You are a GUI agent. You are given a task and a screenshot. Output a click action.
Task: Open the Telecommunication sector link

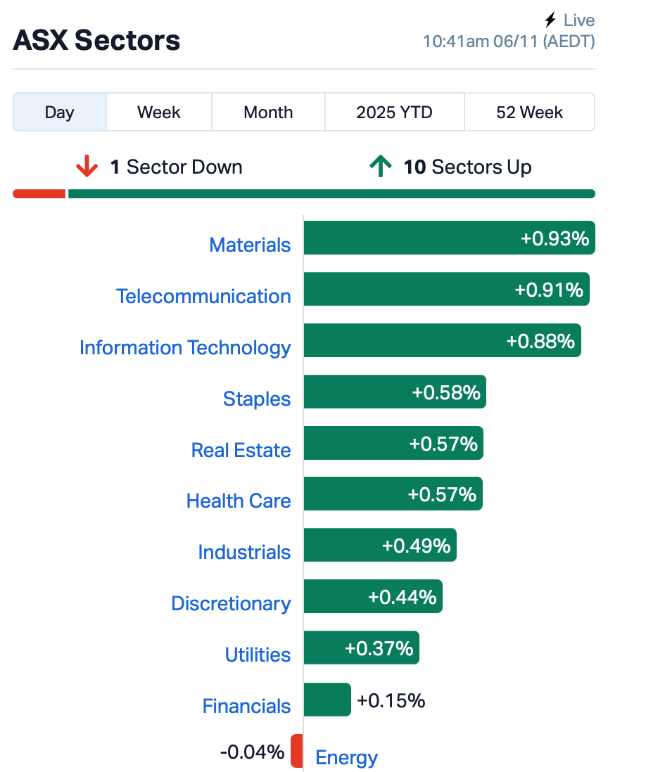(x=203, y=296)
